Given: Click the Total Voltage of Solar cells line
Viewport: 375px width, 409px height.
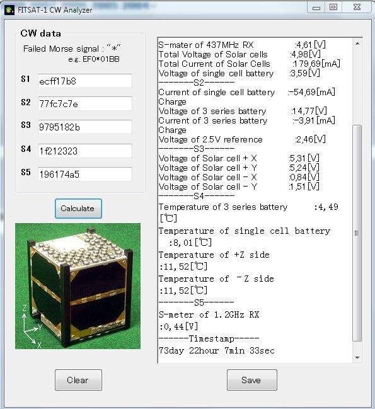Looking at the screenshot, I should tap(239, 54).
